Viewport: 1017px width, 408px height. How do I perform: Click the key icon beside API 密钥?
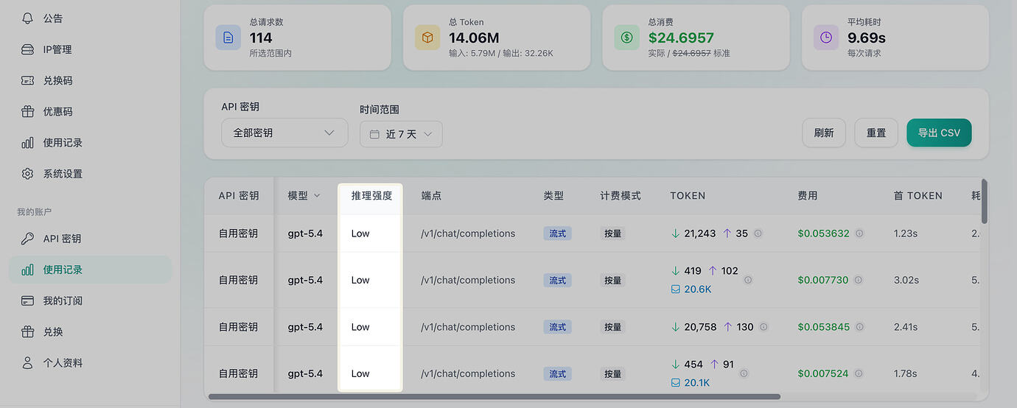pyautogui.click(x=27, y=239)
